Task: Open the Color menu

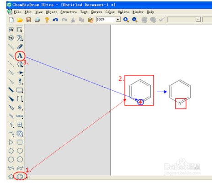Action: point(110,12)
